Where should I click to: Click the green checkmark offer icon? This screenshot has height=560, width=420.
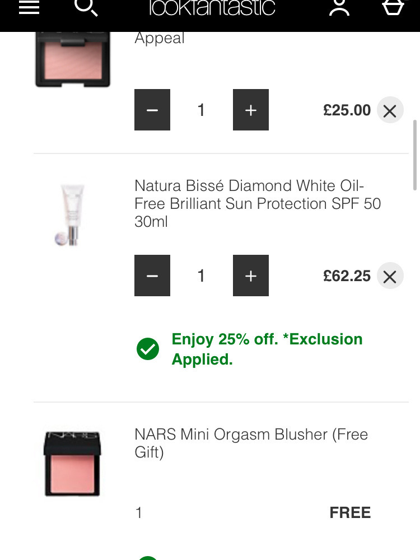(x=148, y=349)
